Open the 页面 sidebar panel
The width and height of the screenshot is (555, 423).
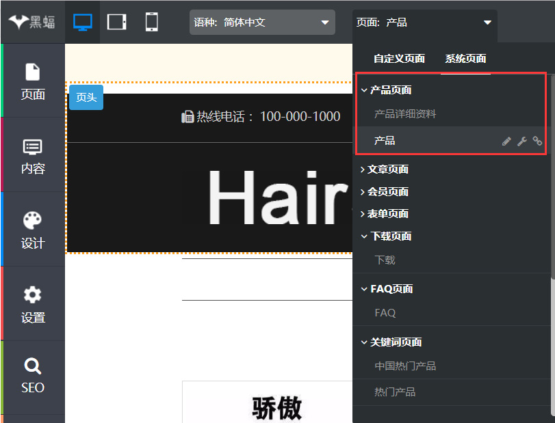(33, 81)
